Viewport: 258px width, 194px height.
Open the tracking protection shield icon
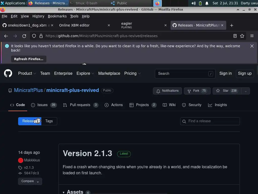pos(34,36)
